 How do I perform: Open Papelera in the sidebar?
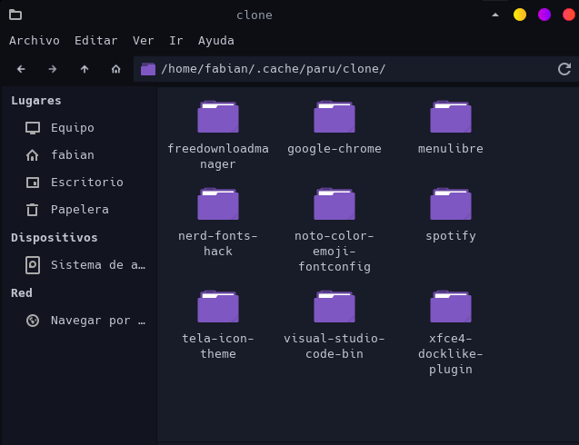click(79, 210)
